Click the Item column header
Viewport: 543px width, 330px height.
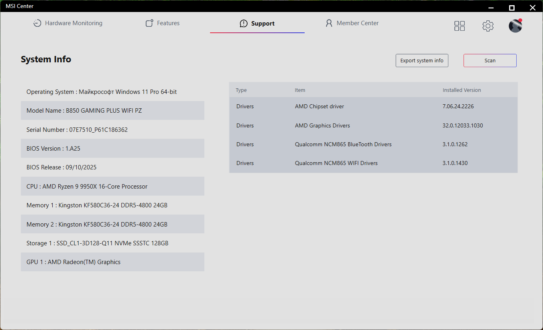pyautogui.click(x=300, y=90)
